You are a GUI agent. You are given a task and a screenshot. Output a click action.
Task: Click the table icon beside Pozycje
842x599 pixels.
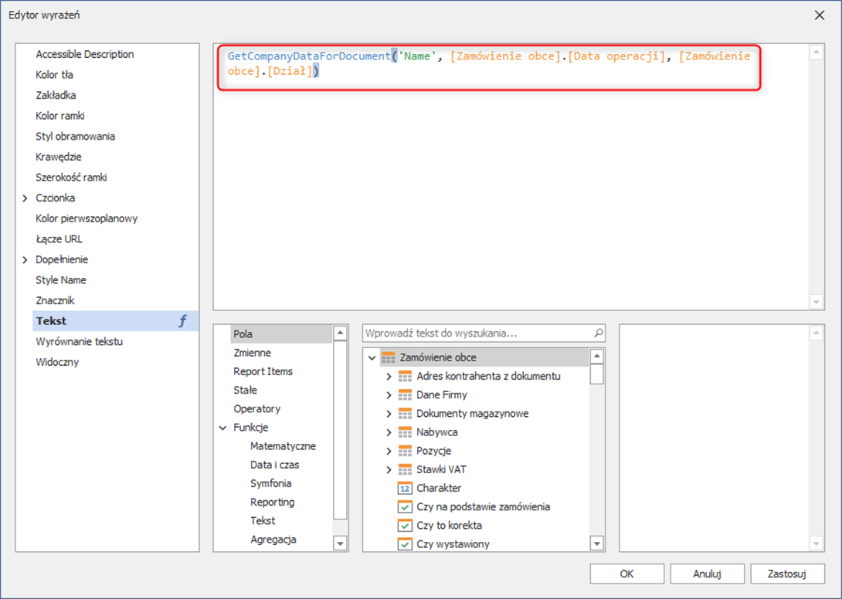(406, 451)
